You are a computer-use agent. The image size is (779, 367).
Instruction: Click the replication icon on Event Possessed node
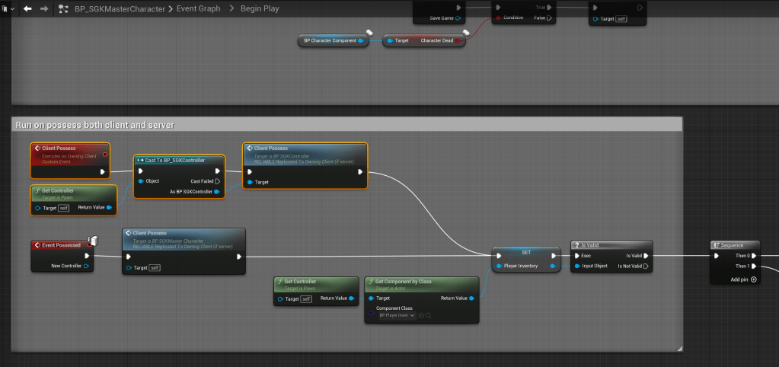pyautogui.click(x=91, y=241)
